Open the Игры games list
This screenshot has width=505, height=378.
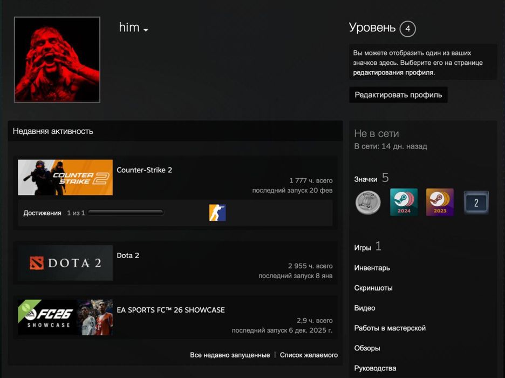tap(363, 248)
